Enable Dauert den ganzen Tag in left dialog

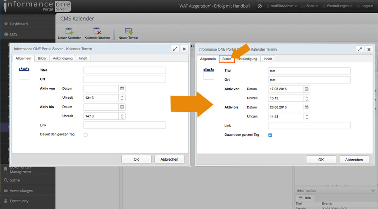86,135
